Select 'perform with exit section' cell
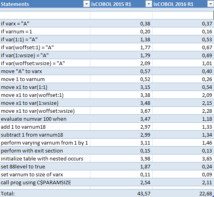This screenshot has height=197, width=214. click(45, 151)
